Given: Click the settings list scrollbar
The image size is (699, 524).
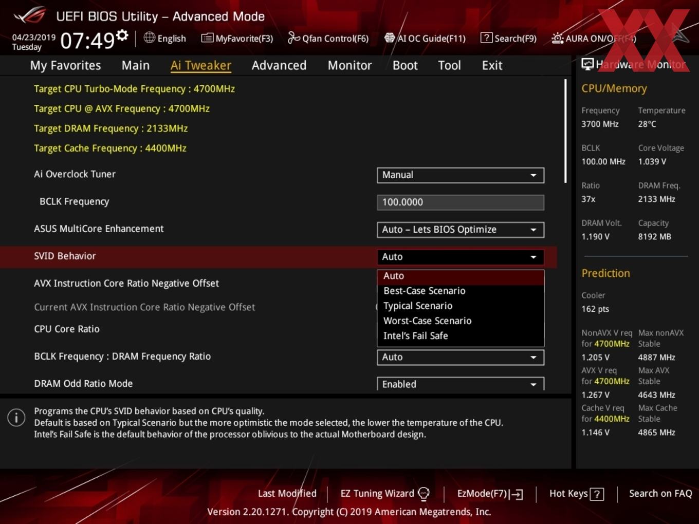Looking at the screenshot, I should pos(565,131).
